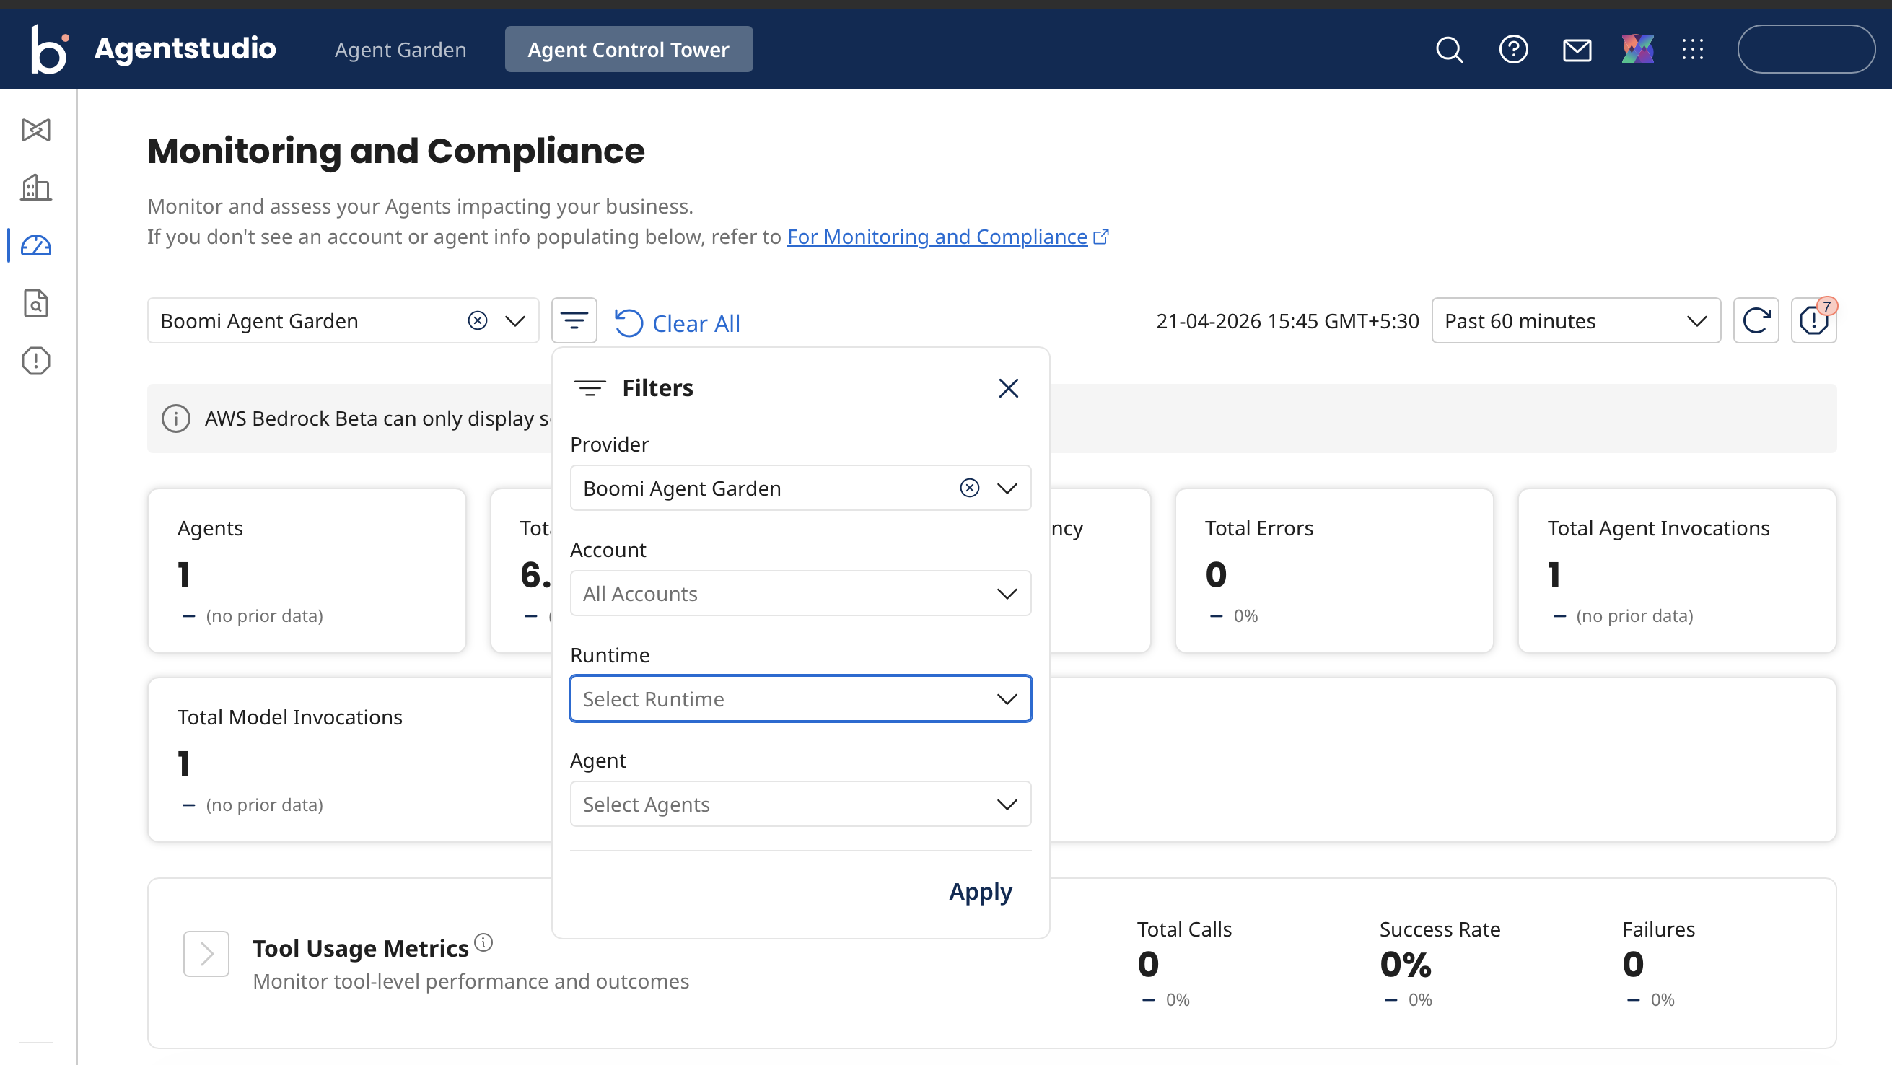Screen dimensions: 1892x1065
Task: Click the colorful avatar icon in header
Action: tap(1637, 50)
